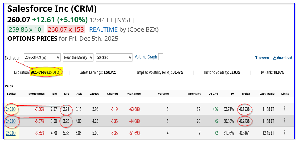297x142 pixels.
Task: Select the 245.00 strike link
Action: (11, 121)
